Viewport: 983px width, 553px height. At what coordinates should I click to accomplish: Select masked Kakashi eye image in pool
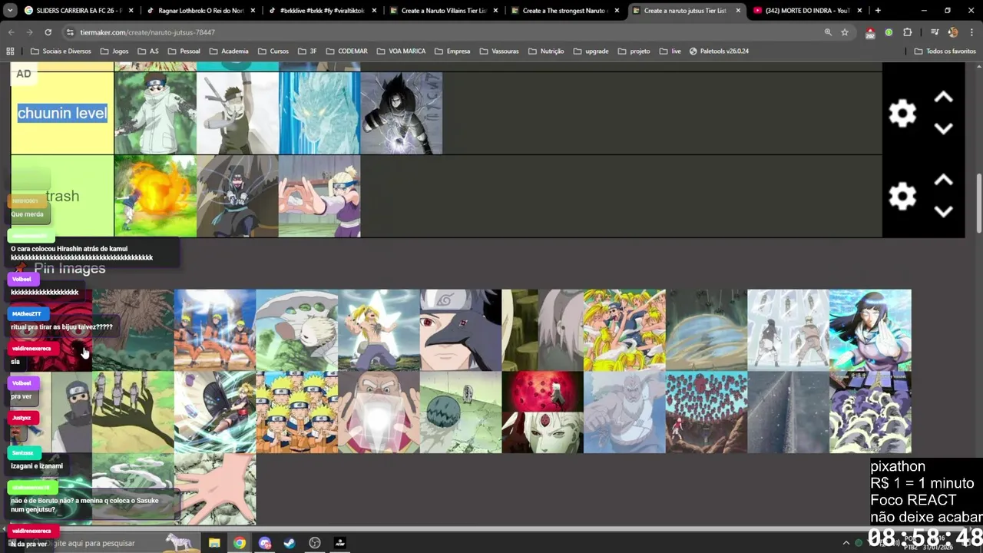pyautogui.click(x=460, y=330)
